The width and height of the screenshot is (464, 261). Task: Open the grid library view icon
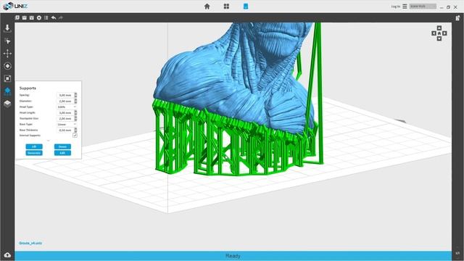[x=226, y=7]
